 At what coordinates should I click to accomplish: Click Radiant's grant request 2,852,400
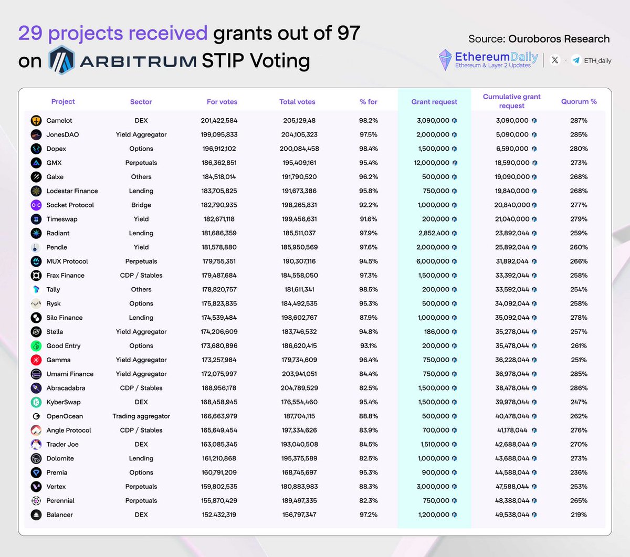click(434, 234)
